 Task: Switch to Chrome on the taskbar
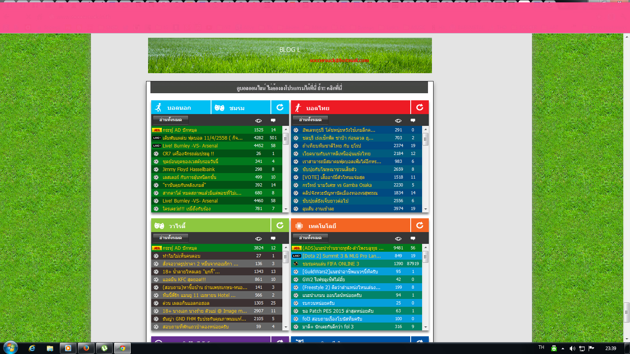(x=122, y=348)
